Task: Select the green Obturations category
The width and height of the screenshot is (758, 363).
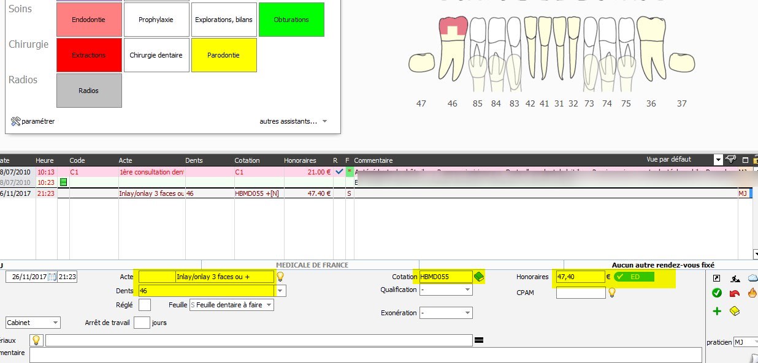Action: [x=291, y=20]
